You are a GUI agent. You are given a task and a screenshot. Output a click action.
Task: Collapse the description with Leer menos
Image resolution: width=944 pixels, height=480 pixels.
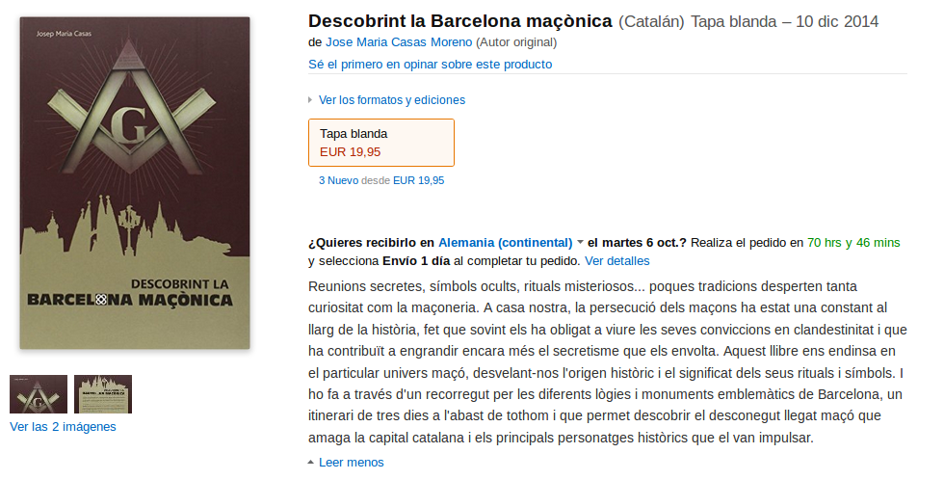tap(351, 463)
